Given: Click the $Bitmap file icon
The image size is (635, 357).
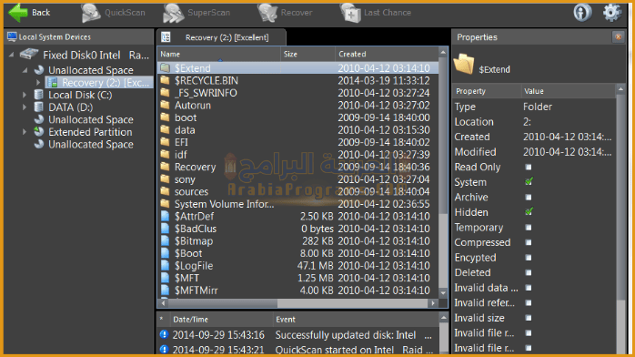Looking at the screenshot, I should coord(165,240).
